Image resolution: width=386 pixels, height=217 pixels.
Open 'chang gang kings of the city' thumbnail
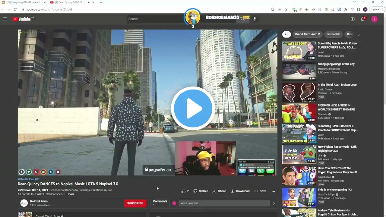[299, 72]
